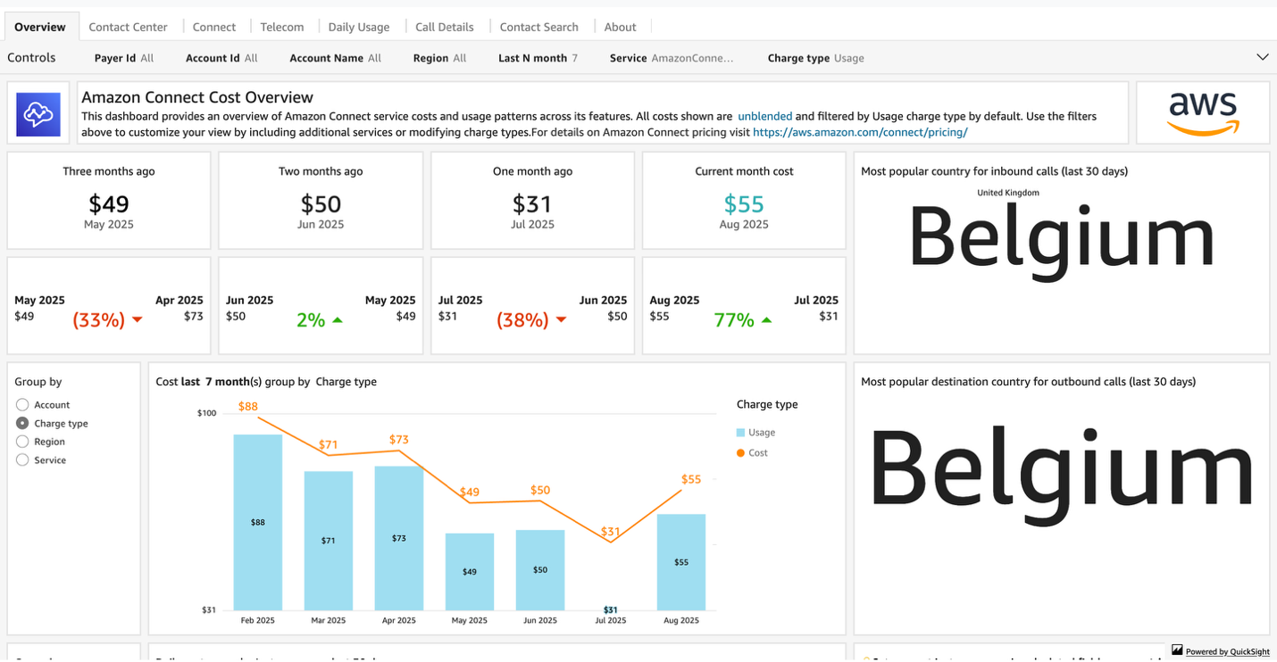Click the Usage bar above the May 2025 axis label
This screenshot has height=662, width=1277.
click(x=470, y=572)
